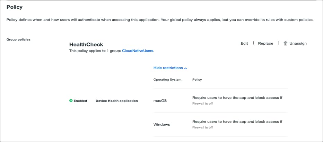Click the Enabled status text
This screenshot has height=142, width=323.
click(x=80, y=101)
